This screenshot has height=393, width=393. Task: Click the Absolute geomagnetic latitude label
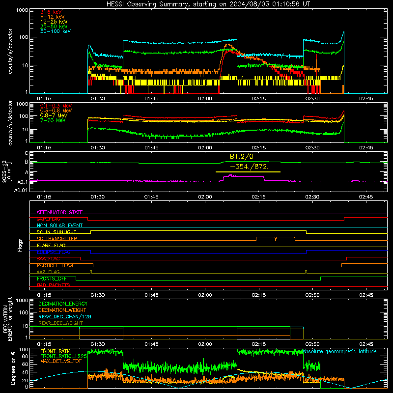339,351
